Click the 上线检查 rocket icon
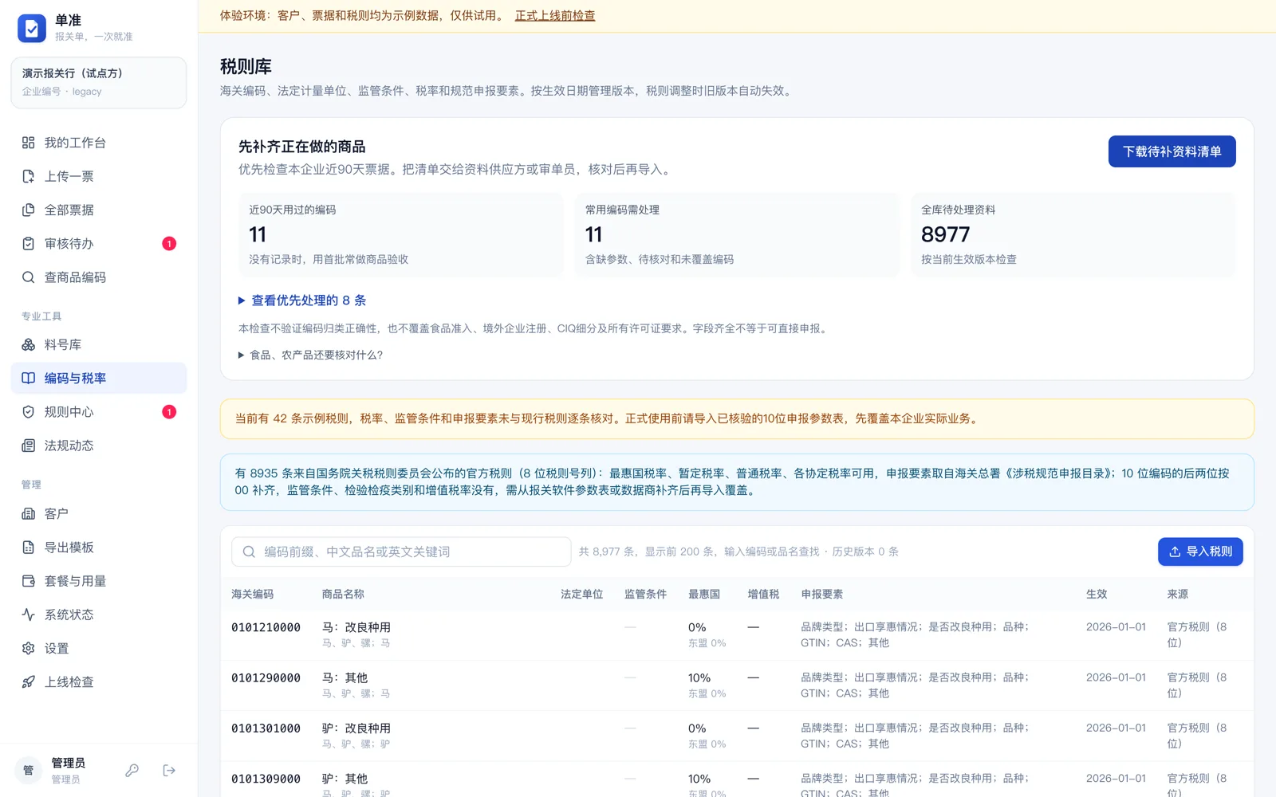Viewport: 1276px width, 797px height. [29, 681]
